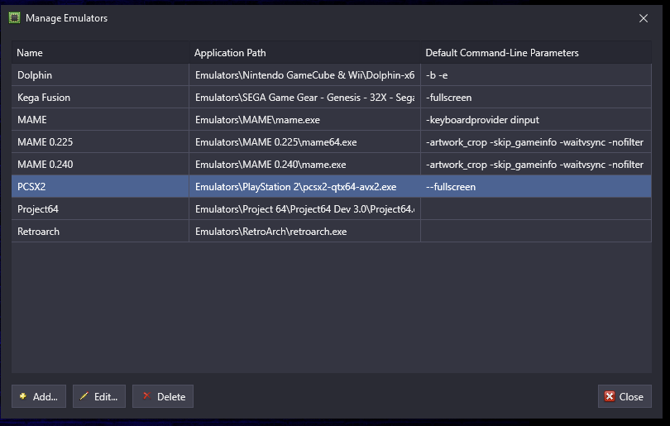Open Edit for selected emulator
This screenshot has width=670, height=426.
tap(99, 396)
